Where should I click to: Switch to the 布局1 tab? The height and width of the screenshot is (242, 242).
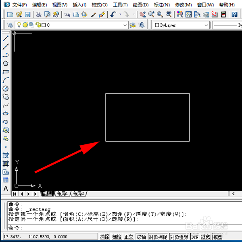[x=63, y=194]
